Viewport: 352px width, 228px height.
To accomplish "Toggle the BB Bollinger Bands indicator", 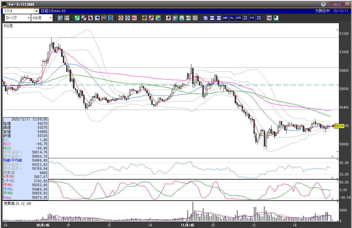I will point(219,18).
